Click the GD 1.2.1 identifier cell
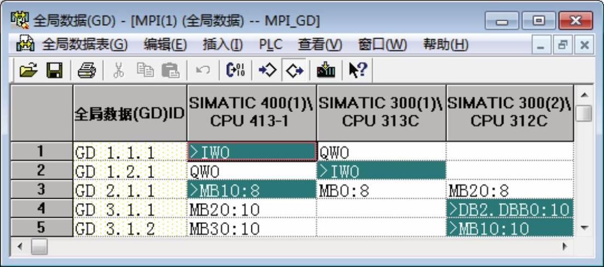604x267 pixels. 130,170
